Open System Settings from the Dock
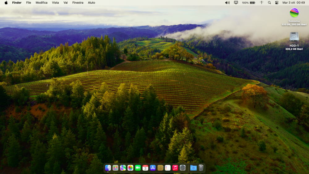 tap(183, 168)
